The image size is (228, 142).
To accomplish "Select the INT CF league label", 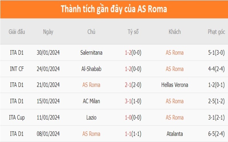I will [x=17, y=69].
